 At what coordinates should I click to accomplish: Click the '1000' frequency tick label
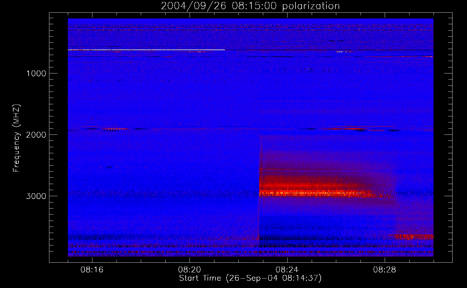(x=36, y=73)
